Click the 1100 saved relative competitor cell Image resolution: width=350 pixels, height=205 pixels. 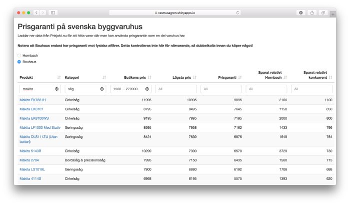[328, 100]
